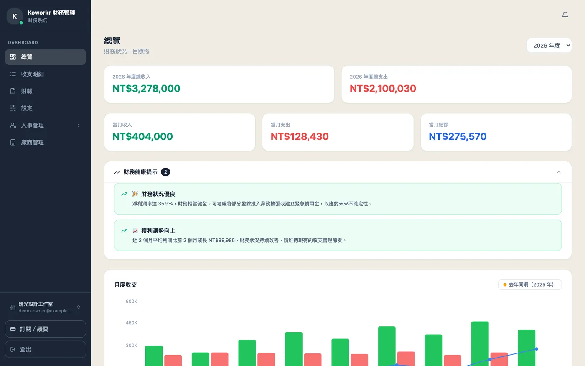This screenshot has height=366, width=585.
Task: Click the 2026 年度總支出 amount NT$2,100,030
Action: [x=383, y=89]
